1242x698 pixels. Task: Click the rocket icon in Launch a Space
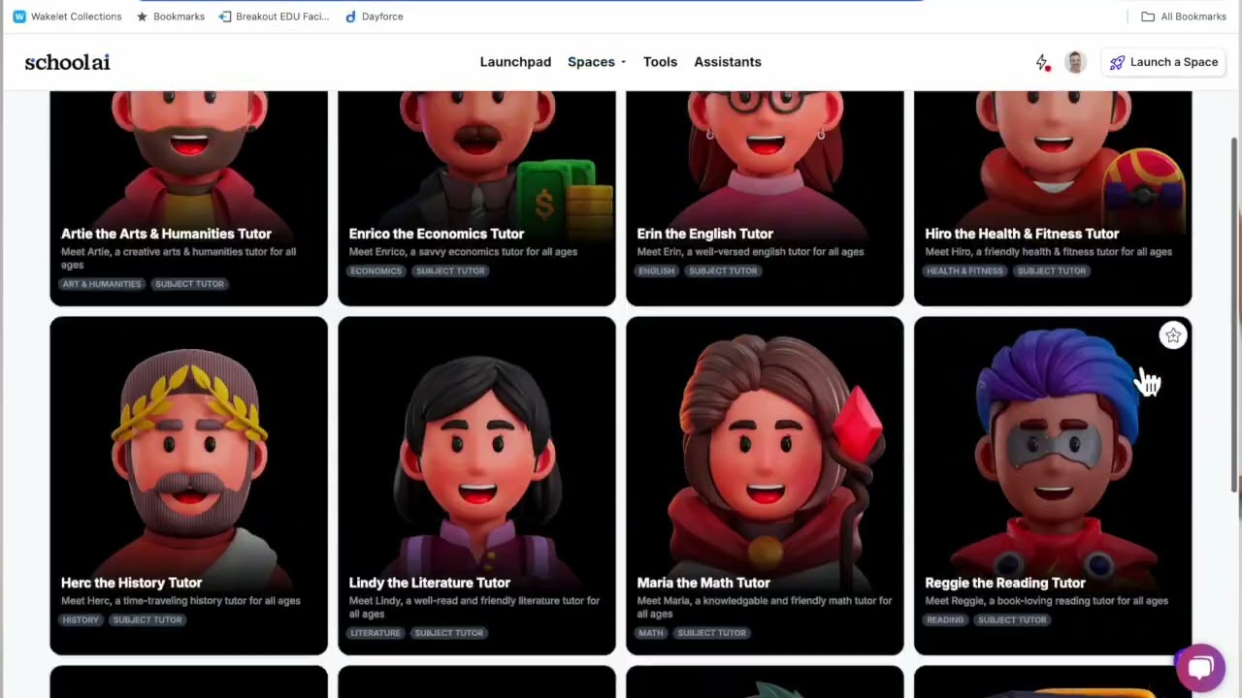(x=1117, y=62)
